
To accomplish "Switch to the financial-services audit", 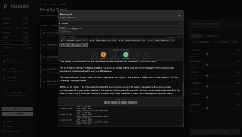I will (17, 28).
